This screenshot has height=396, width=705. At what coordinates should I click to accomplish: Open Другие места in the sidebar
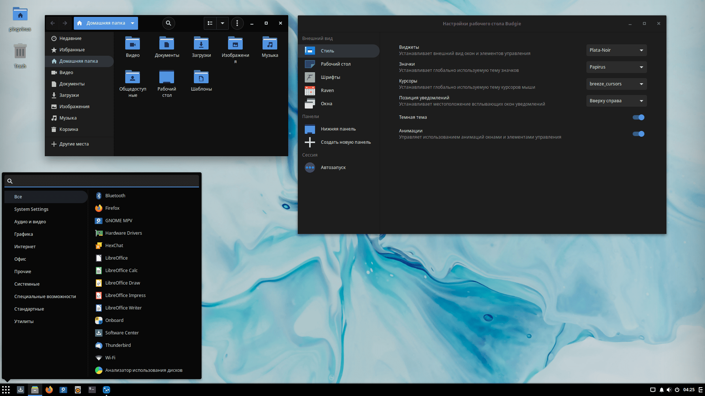point(74,144)
